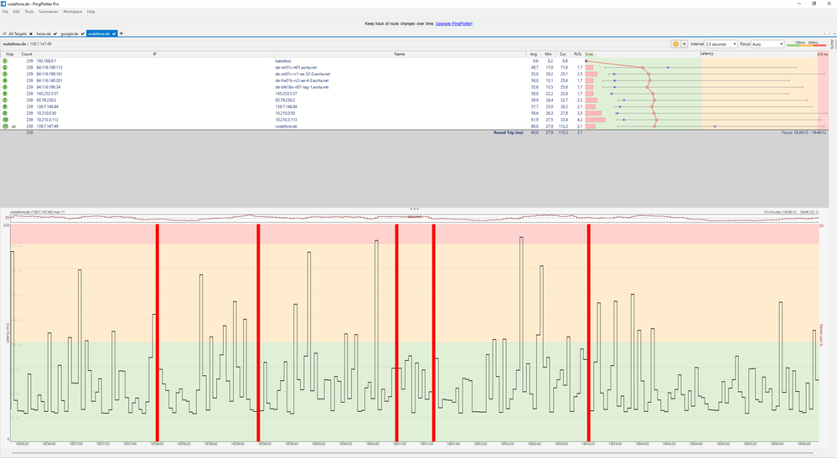Sort by the PL% column header
Viewport: 837px width, 458px height.
577,54
